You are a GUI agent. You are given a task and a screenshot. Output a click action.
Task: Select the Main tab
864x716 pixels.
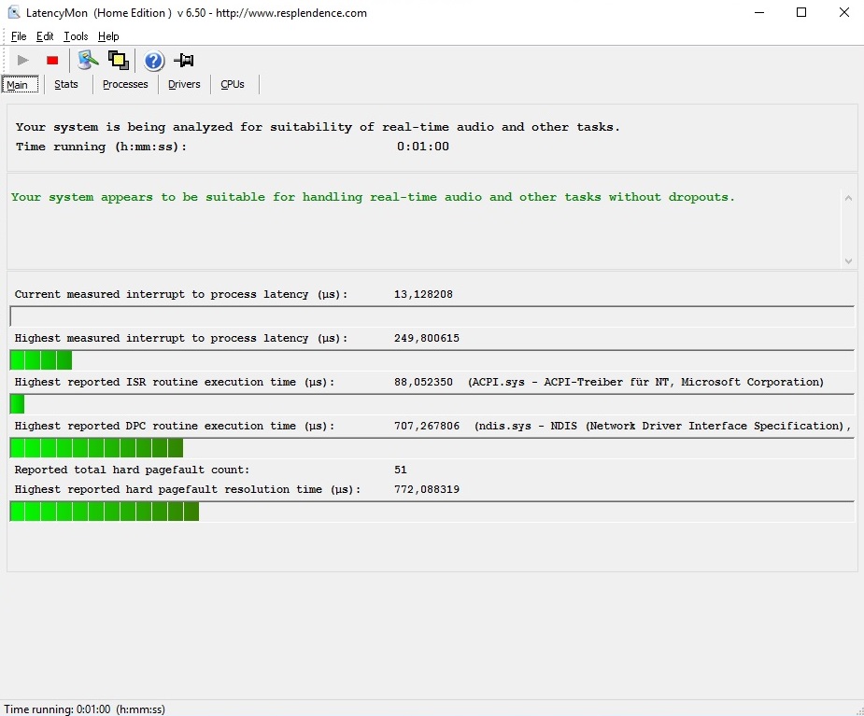(18, 85)
